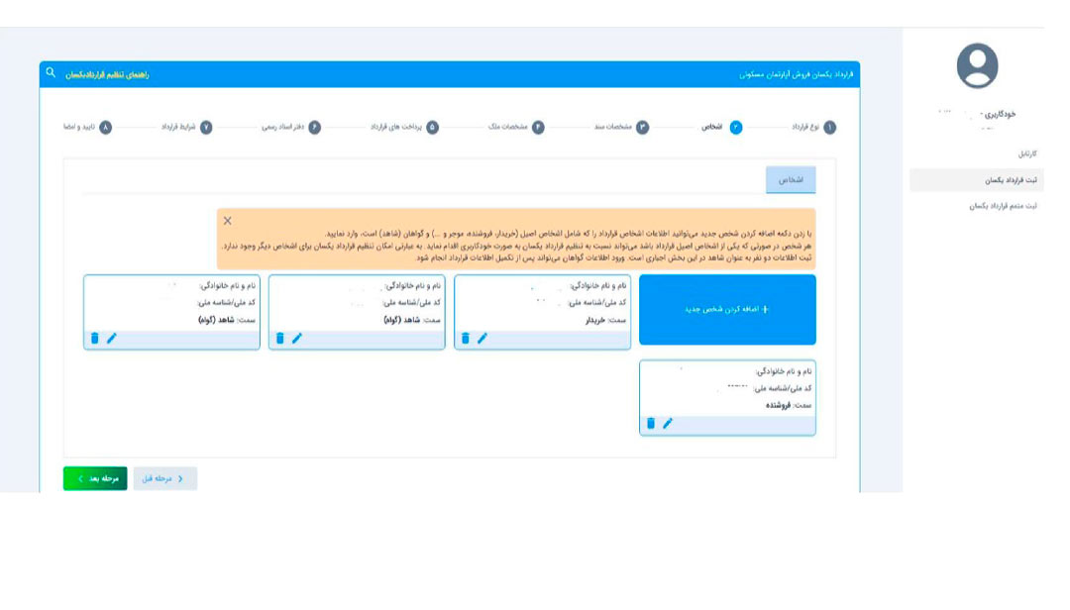
Task: Delete the seller (فروشنده) person card
Action: pos(651,424)
